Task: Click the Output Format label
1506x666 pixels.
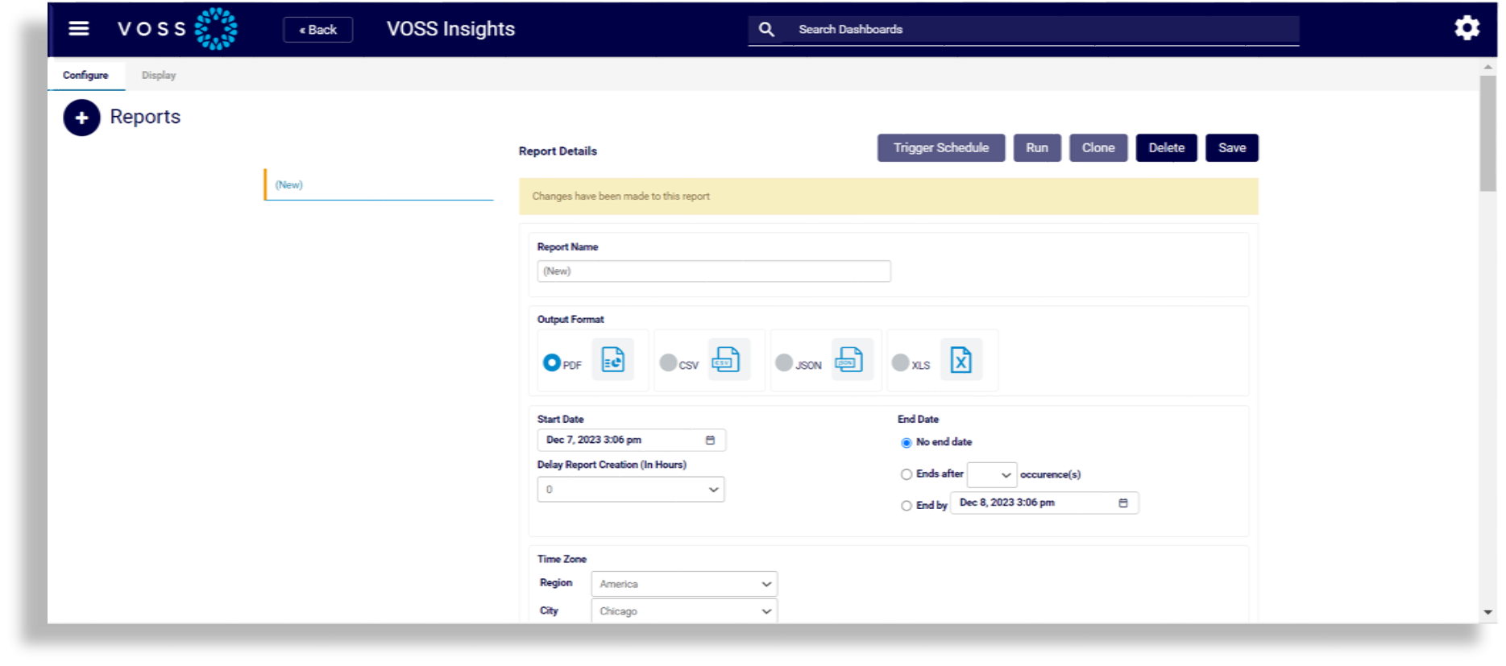Action: pos(570,320)
